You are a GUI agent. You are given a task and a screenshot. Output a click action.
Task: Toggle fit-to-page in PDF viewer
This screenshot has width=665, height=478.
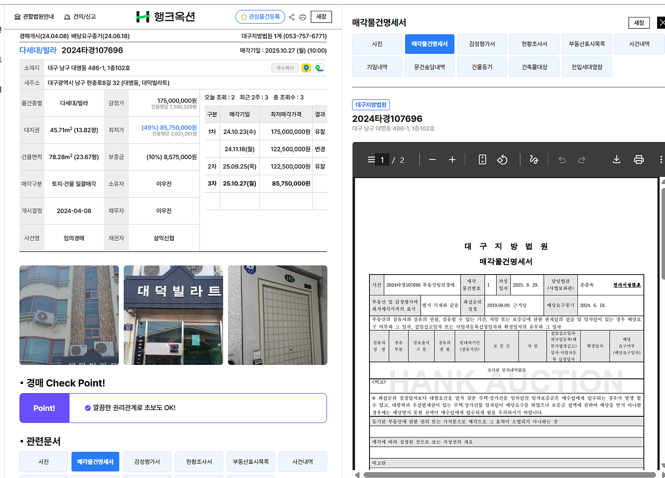[x=482, y=160]
